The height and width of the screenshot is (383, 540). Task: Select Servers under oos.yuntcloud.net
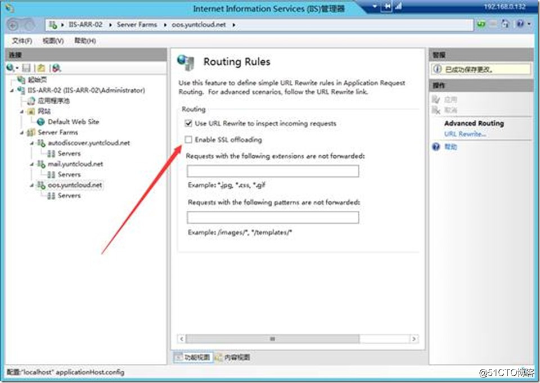coord(69,195)
